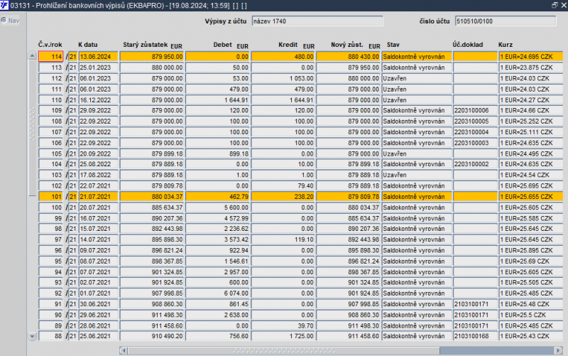This screenshot has width=568, height=356.
Task: Click status Uzavřen in row 112
Action: tap(417, 78)
